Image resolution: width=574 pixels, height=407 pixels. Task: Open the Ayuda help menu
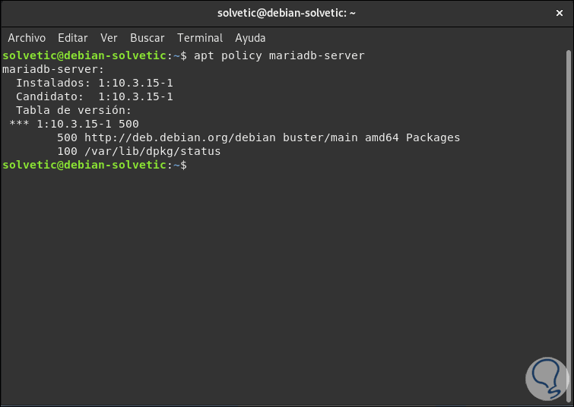pyautogui.click(x=250, y=38)
